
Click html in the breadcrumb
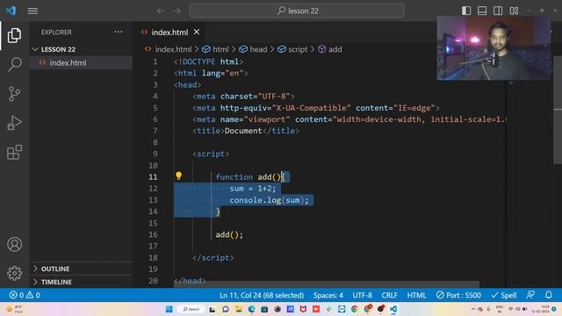[x=220, y=49]
